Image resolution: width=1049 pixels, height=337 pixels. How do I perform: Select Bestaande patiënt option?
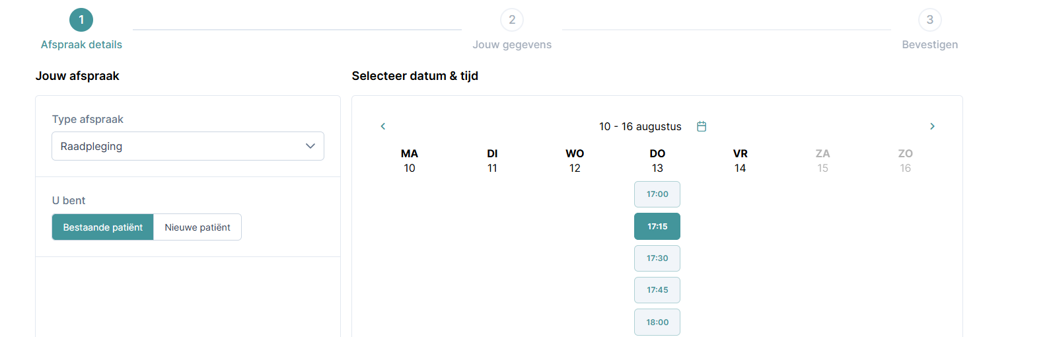pos(103,227)
